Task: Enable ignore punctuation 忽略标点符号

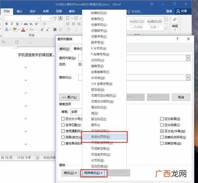Action: (x=162, y=137)
